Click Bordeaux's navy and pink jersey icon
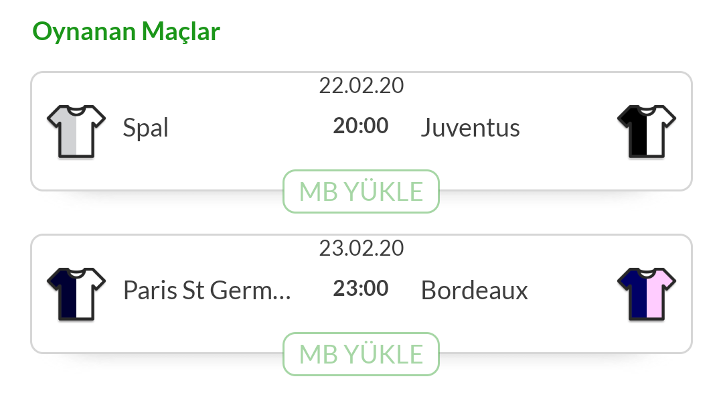723x399 pixels. tap(647, 294)
